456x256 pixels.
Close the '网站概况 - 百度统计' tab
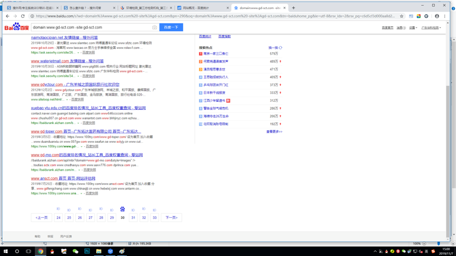227,8
